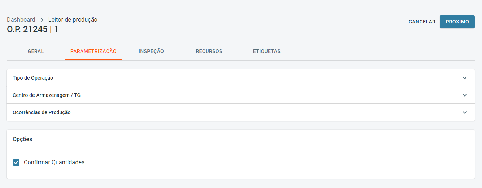Open the Inspeção tab
This screenshot has width=482, height=188.
[151, 51]
